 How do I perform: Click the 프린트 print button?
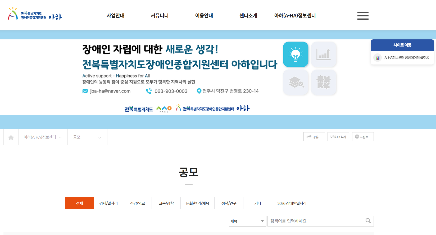pos(363,137)
